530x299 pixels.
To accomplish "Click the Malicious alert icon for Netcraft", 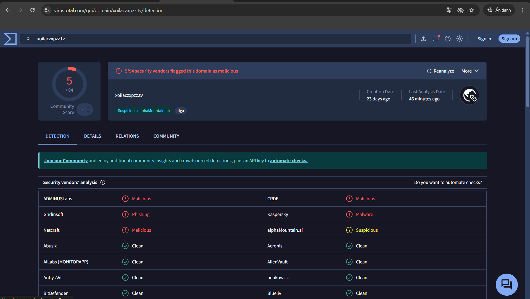I will pyautogui.click(x=125, y=230).
